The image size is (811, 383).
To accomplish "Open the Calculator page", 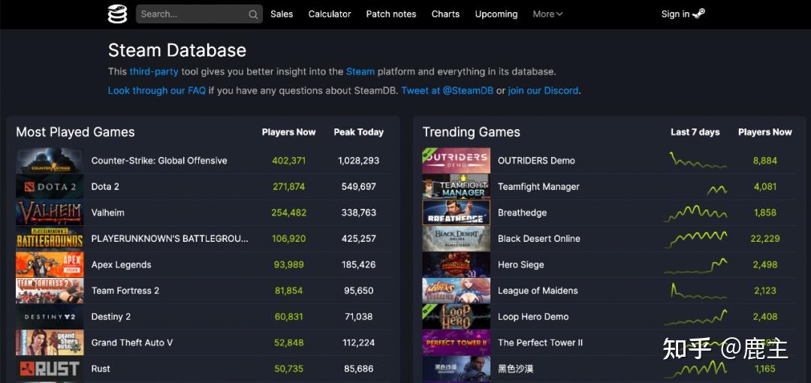I will [x=330, y=14].
